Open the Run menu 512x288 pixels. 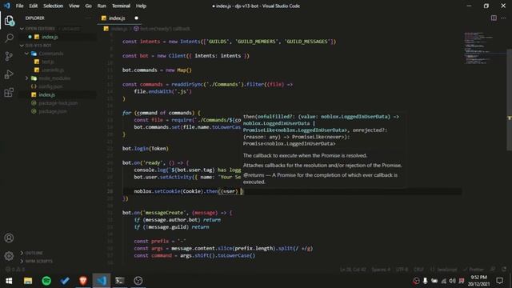102,6
